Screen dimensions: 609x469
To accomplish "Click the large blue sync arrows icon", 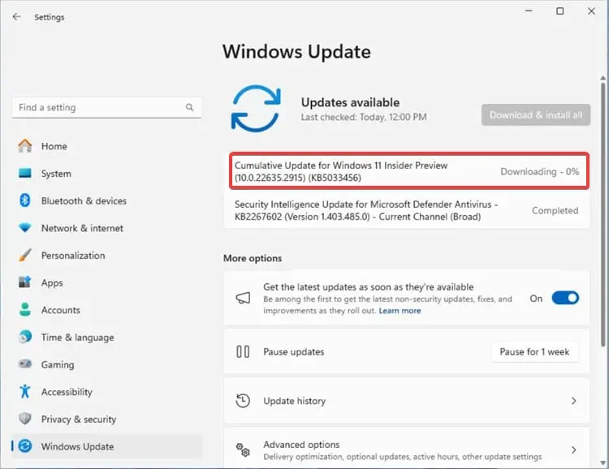I will click(256, 108).
